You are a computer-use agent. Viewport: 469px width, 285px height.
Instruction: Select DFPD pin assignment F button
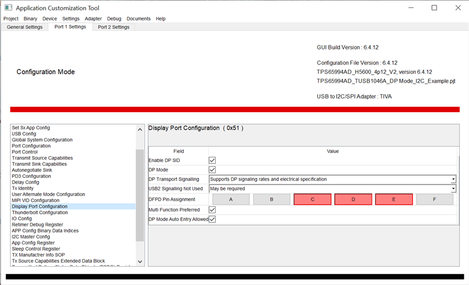(x=435, y=199)
